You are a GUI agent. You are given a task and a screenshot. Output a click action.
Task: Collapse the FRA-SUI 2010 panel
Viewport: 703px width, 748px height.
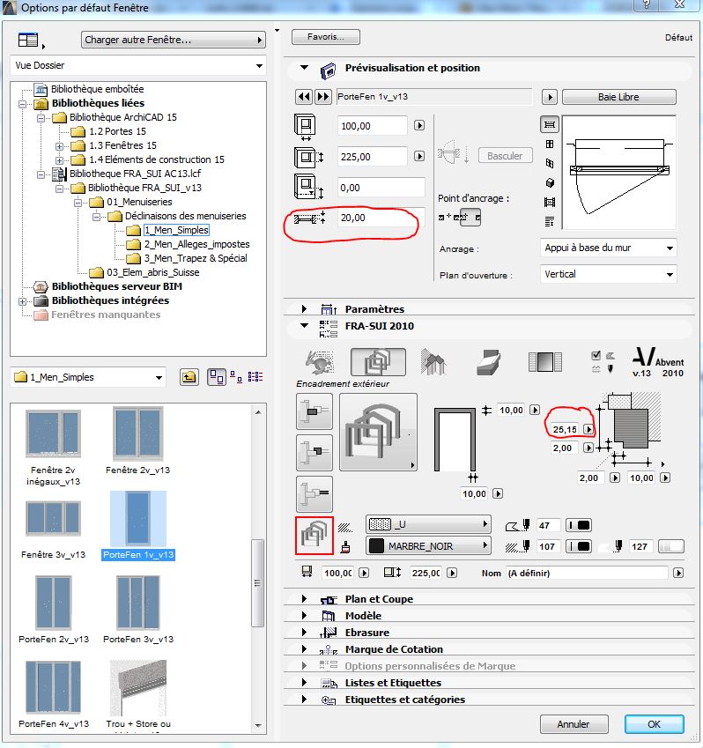coord(304,326)
